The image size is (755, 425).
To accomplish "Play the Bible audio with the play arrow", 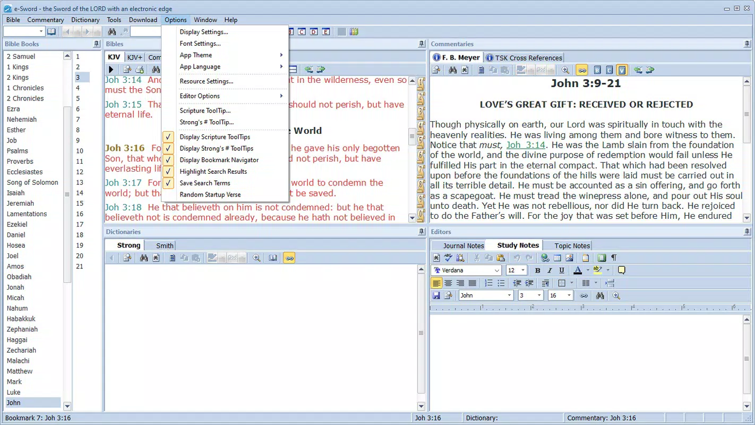I will 111,70.
